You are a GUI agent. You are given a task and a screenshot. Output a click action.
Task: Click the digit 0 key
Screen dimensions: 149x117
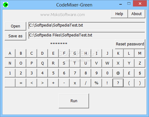click(x=107, y=73)
